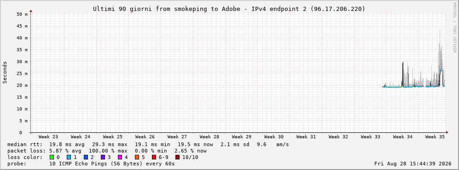This screenshot has height=170, width=459.
Task: Click the 20 m y-axis label
Action: pos(23,85)
